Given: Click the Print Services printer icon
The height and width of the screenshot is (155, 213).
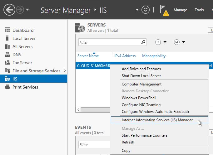Looking at the screenshot, I should (x=7, y=87).
